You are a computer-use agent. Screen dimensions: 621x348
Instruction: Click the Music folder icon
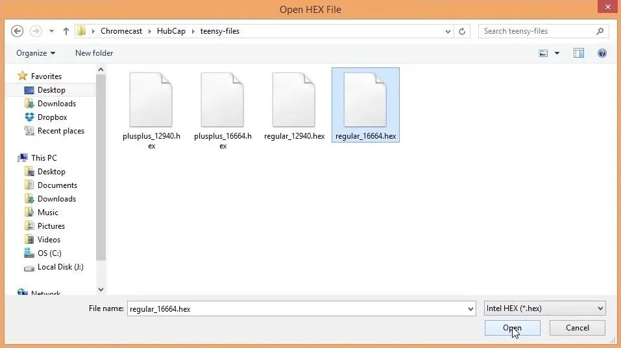[x=29, y=213]
